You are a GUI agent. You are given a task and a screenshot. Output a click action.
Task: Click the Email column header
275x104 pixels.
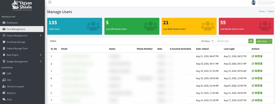[x=64, y=49]
